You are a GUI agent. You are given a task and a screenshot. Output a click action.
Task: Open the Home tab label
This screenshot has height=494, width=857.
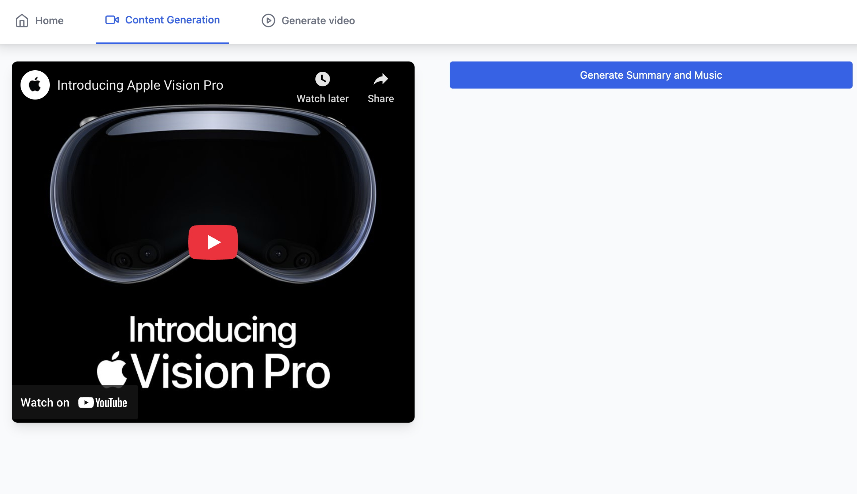coord(49,20)
